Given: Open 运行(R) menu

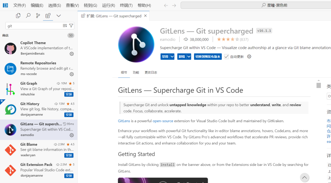Looking at the screenshot, I should point(108,5).
